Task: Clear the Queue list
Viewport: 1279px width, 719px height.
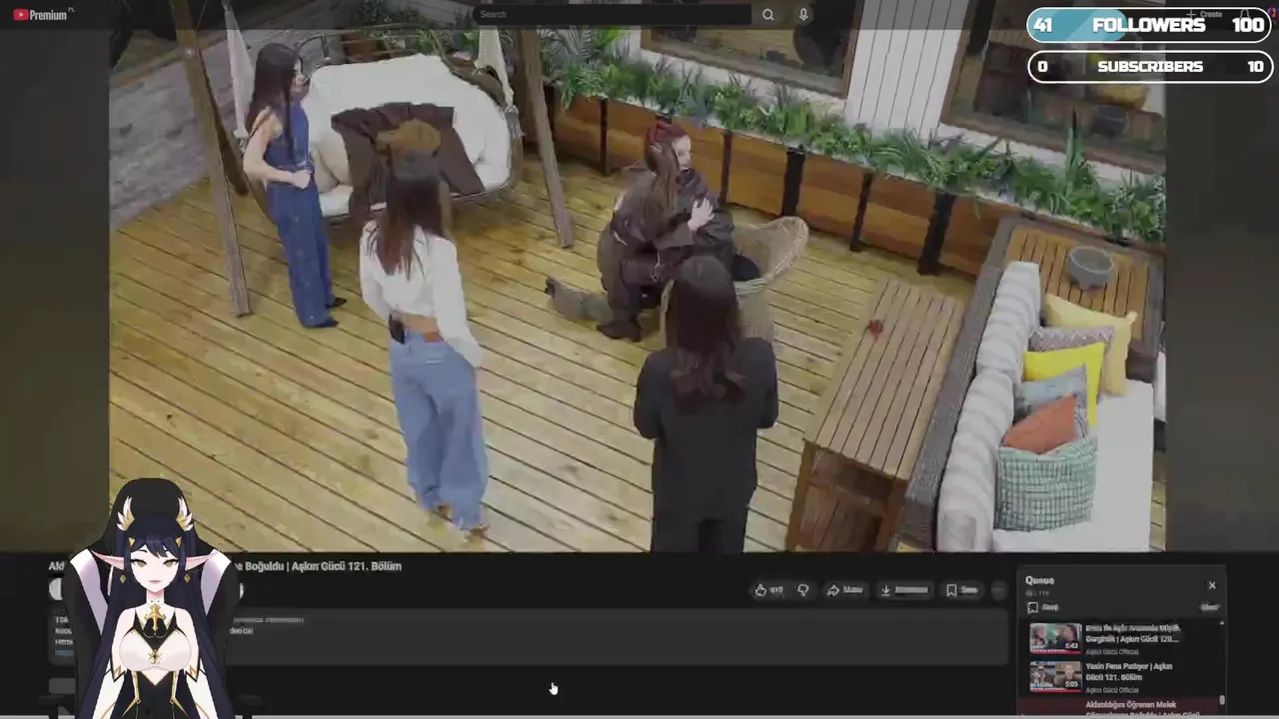Action: click(1210, 607)
